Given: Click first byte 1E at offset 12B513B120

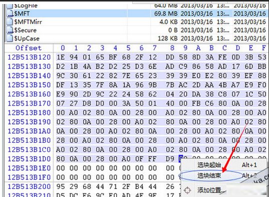Looking at the screenshot, I should [61, 57].
